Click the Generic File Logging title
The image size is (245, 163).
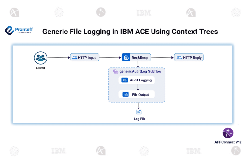[130, 32]
